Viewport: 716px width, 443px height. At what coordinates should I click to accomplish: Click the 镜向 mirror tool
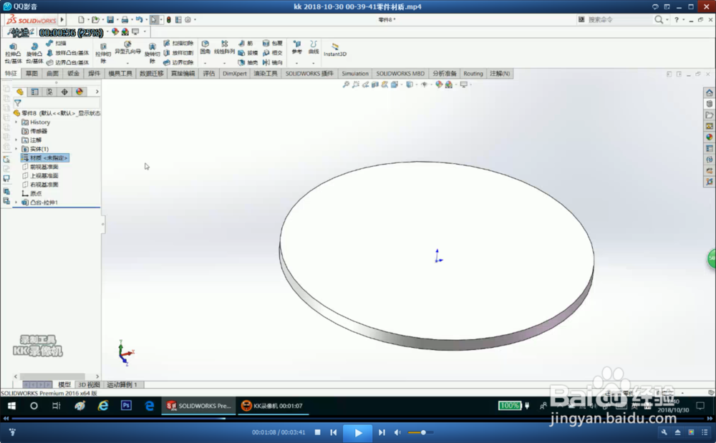tap(273, 62)
